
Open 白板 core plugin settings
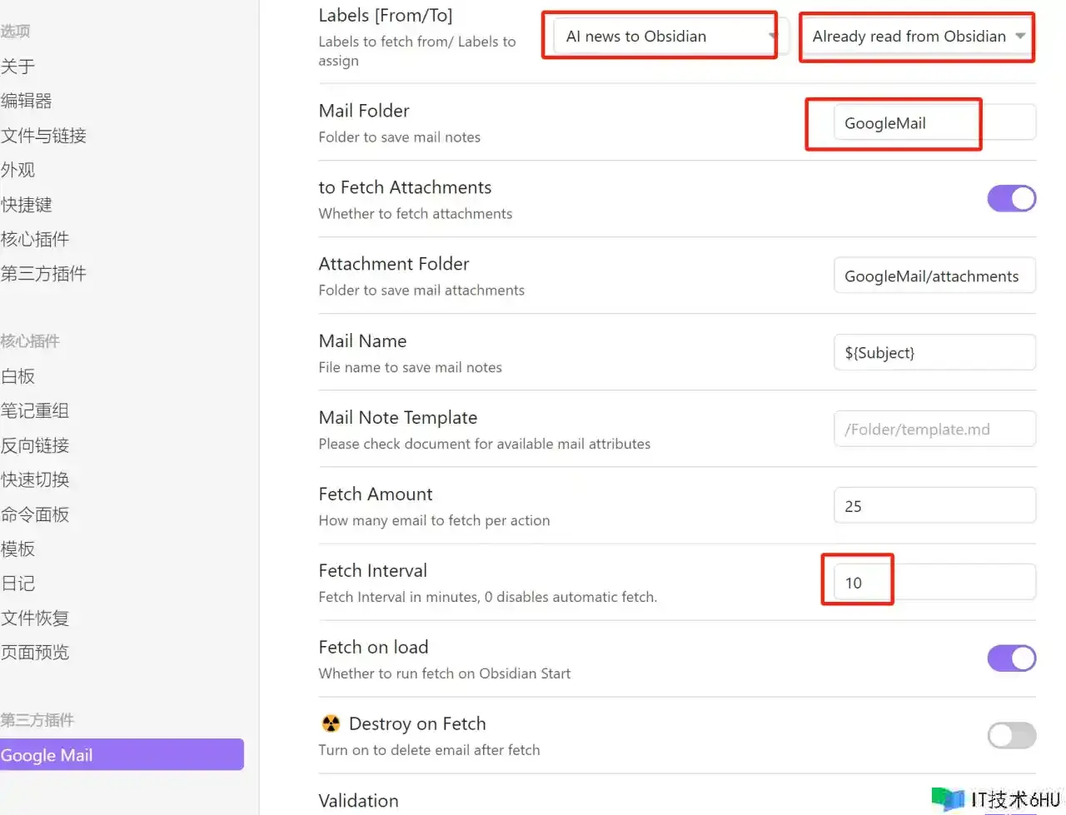(x=18, y=376)
